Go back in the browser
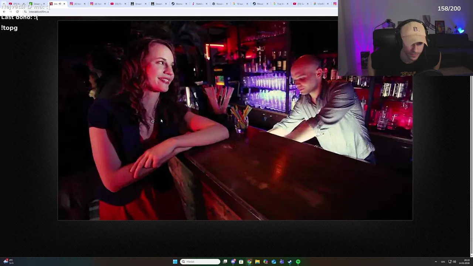Viewport: 473px width, 266px height. coord(4,11)
